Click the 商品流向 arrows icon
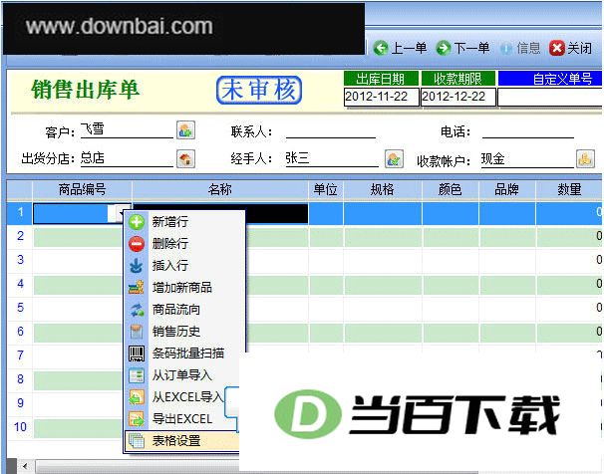The height and width of the screenshot is (474, 604). 137,310
